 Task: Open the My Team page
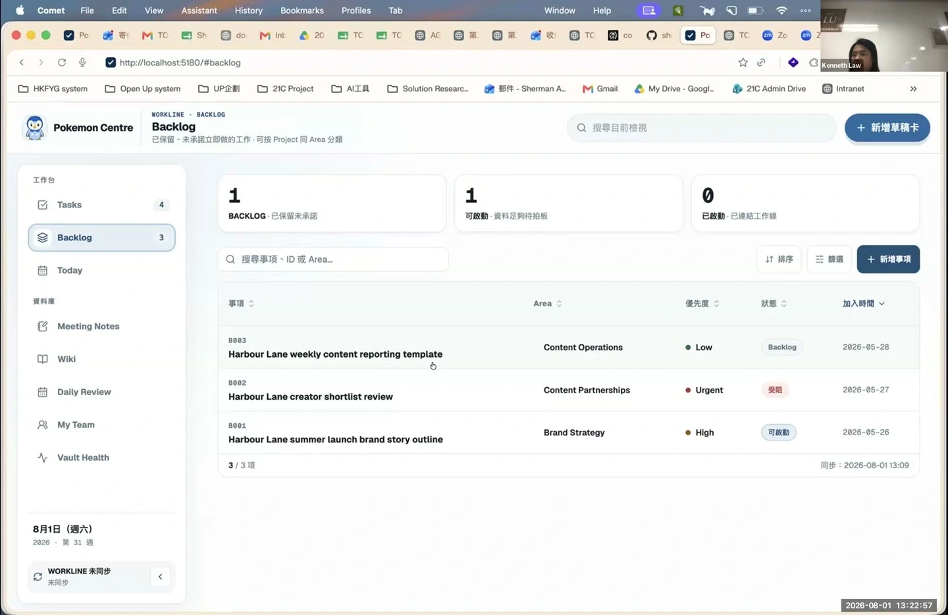pyautogui.click(x=101, y=425)
